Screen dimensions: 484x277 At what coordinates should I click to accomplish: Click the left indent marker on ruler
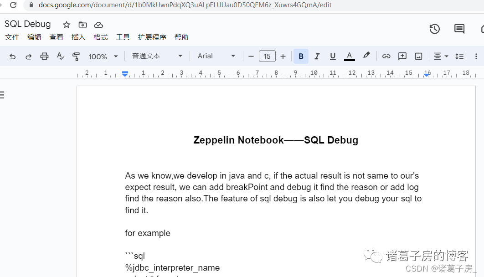point(125,74)
